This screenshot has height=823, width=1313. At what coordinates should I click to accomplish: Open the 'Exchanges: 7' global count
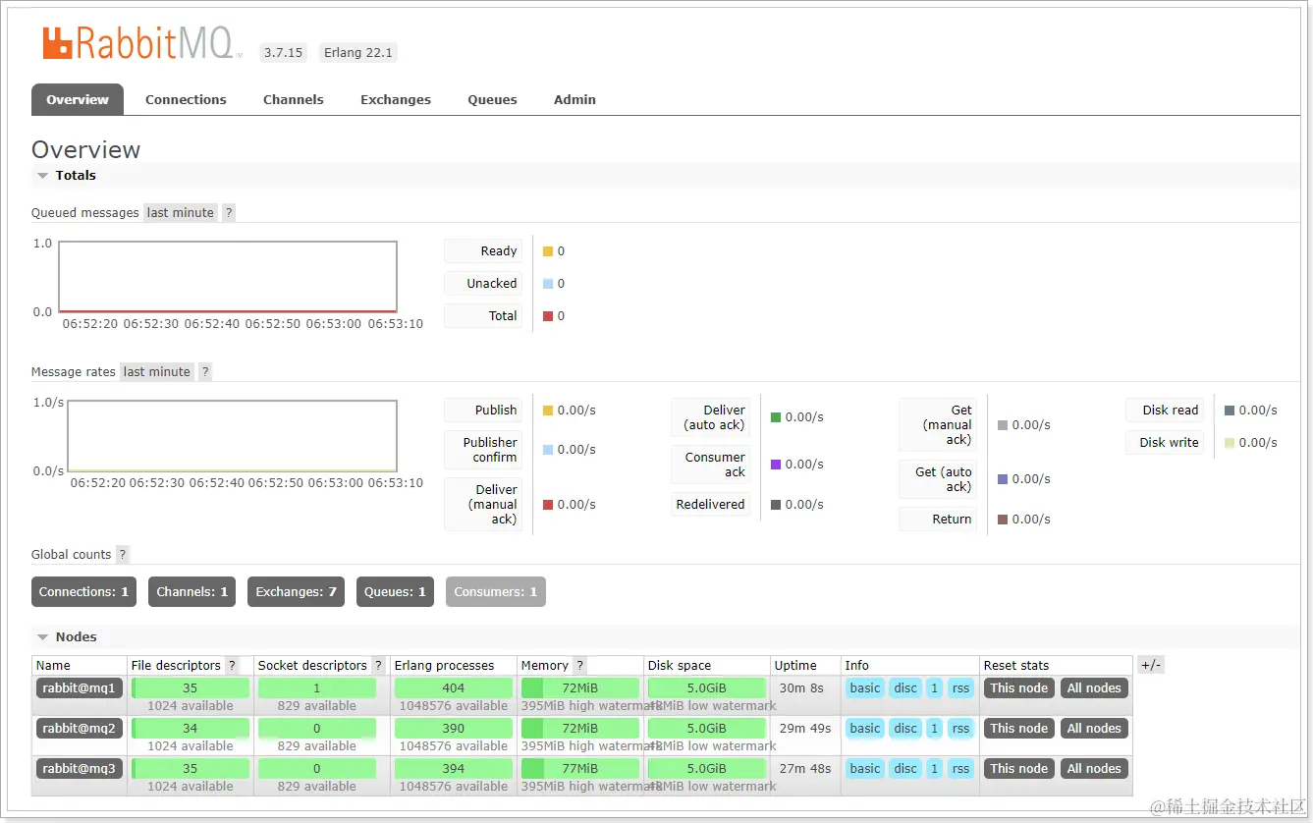tap(297, 591)
